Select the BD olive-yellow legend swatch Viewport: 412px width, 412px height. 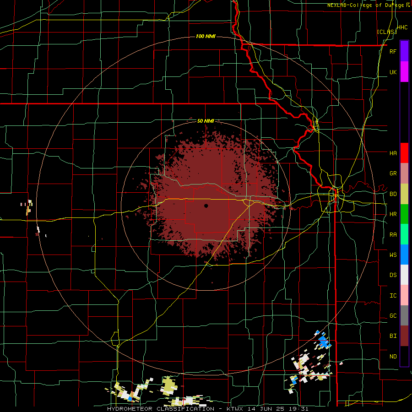(404, 194)
